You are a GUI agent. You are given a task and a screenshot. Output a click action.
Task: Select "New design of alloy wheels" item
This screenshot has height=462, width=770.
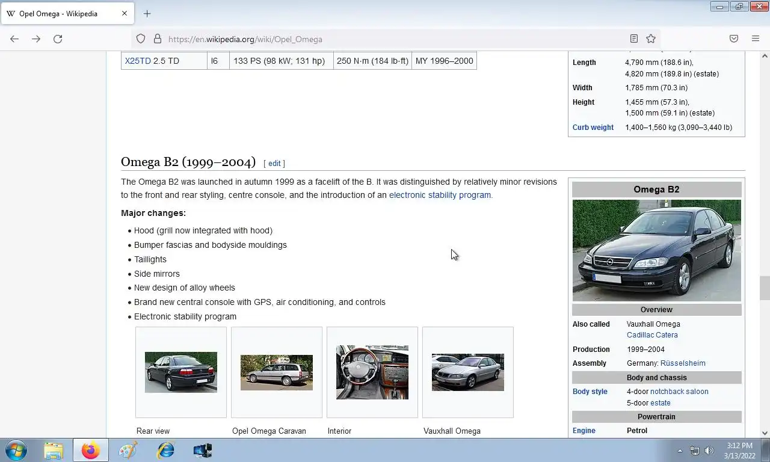(x=185, y=288)
